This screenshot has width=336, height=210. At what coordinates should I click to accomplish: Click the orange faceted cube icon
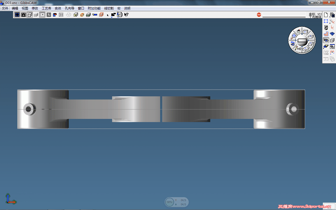click(82, 15)
